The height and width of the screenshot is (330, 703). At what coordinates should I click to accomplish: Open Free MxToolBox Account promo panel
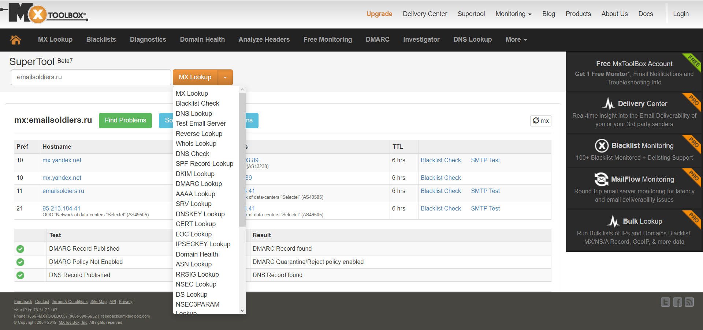click(634, 72)
